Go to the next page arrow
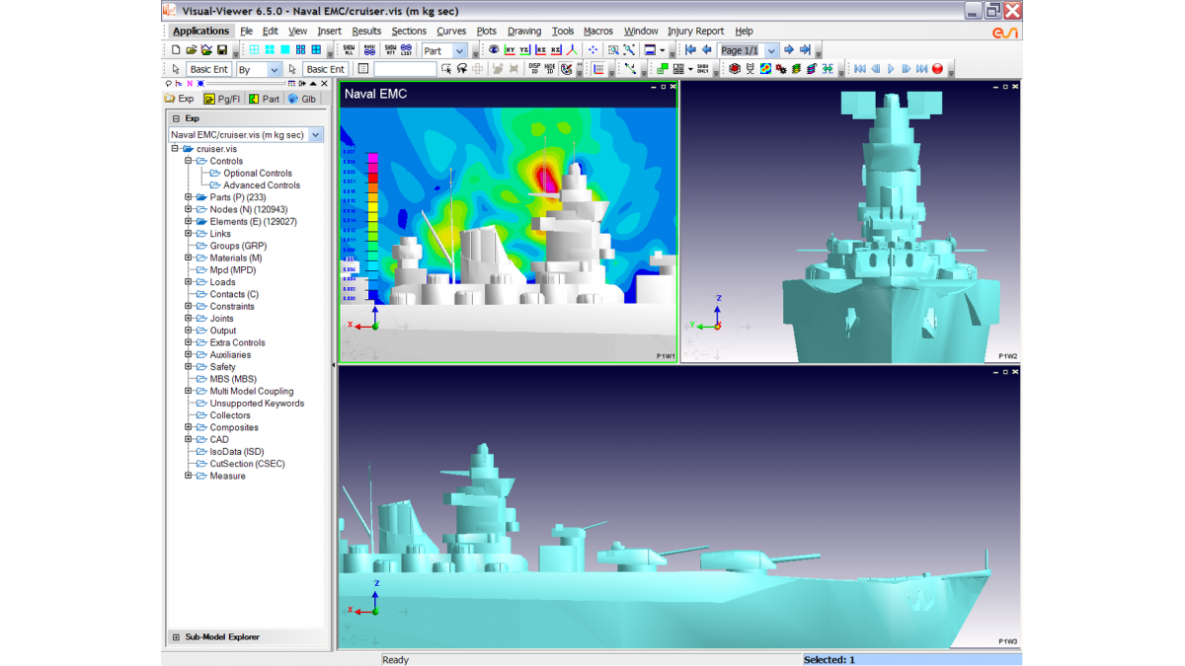1185x666 pixels. tap(789, 50)
